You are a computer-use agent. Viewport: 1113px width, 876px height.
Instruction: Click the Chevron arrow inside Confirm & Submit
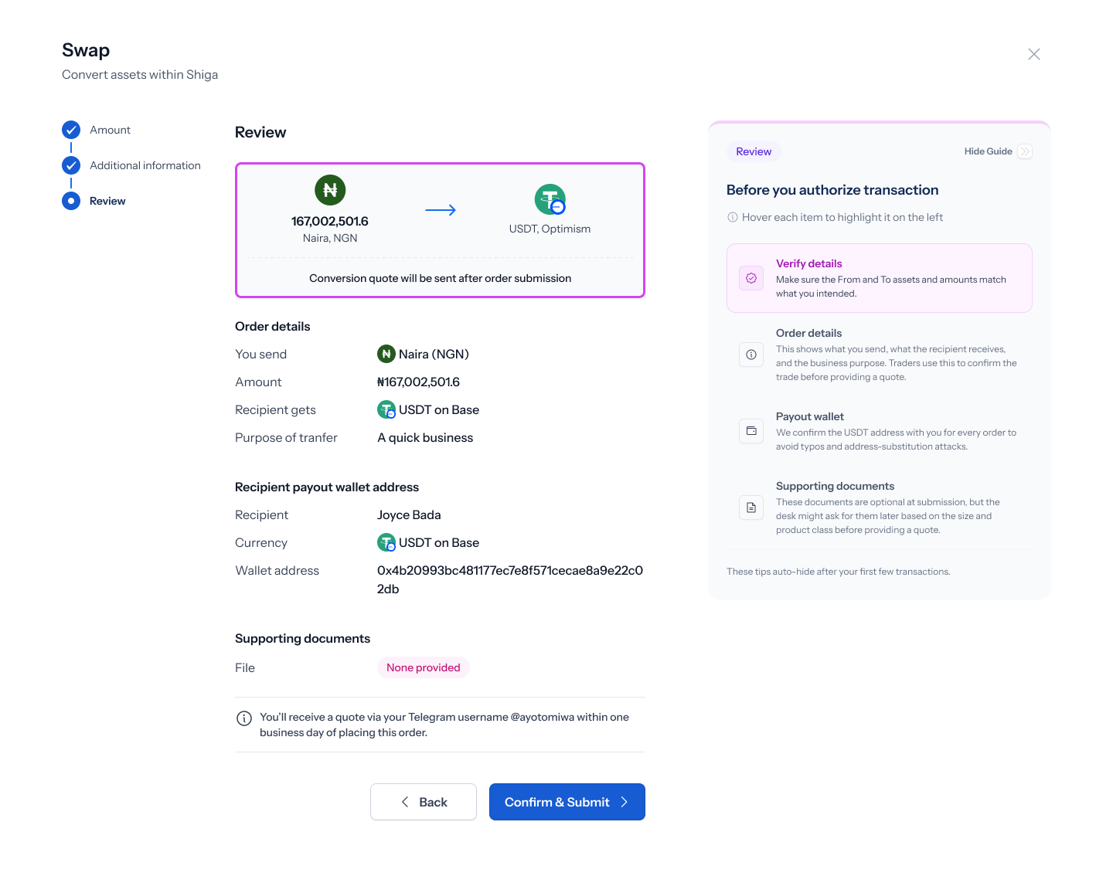[x=625, y=802]
